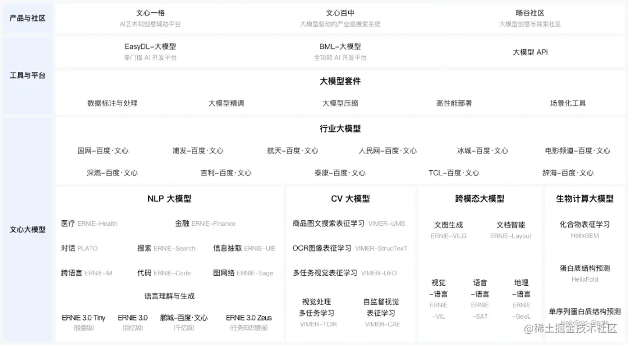Click the CV 大模型 heading

coord(351,199)
